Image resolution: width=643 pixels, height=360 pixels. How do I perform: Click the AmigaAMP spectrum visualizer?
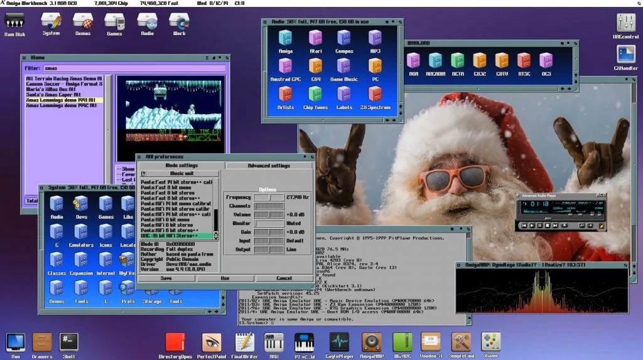[x=542, y=291]
